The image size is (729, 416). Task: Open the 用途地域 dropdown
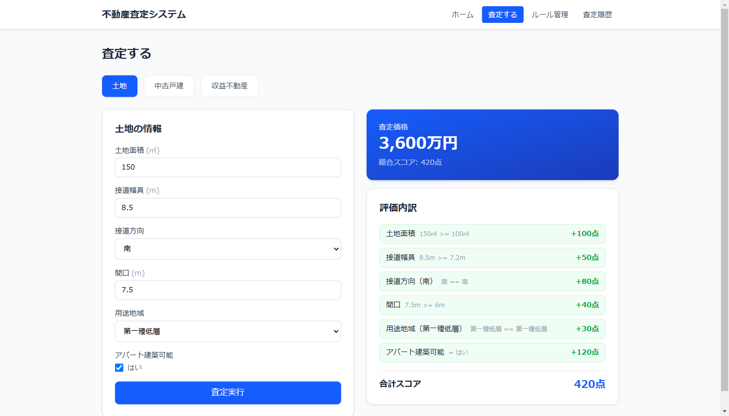coord(228,331)
